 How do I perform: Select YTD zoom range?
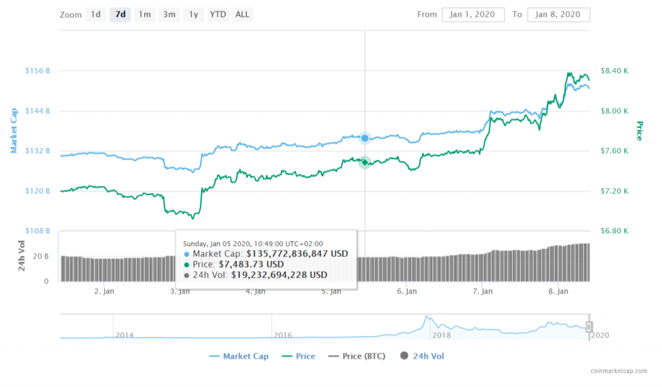pyautogui.click(x=218, y=14)
